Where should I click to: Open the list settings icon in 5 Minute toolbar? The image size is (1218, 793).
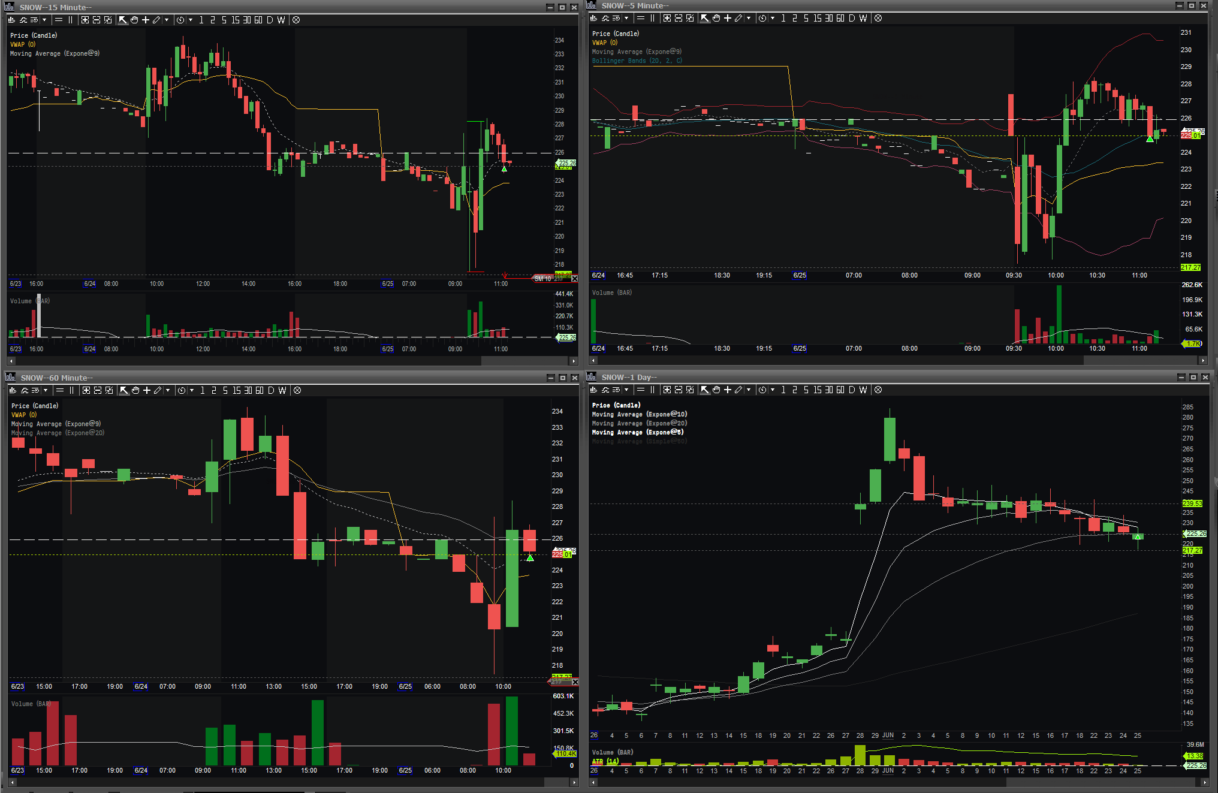click(616, 18)
